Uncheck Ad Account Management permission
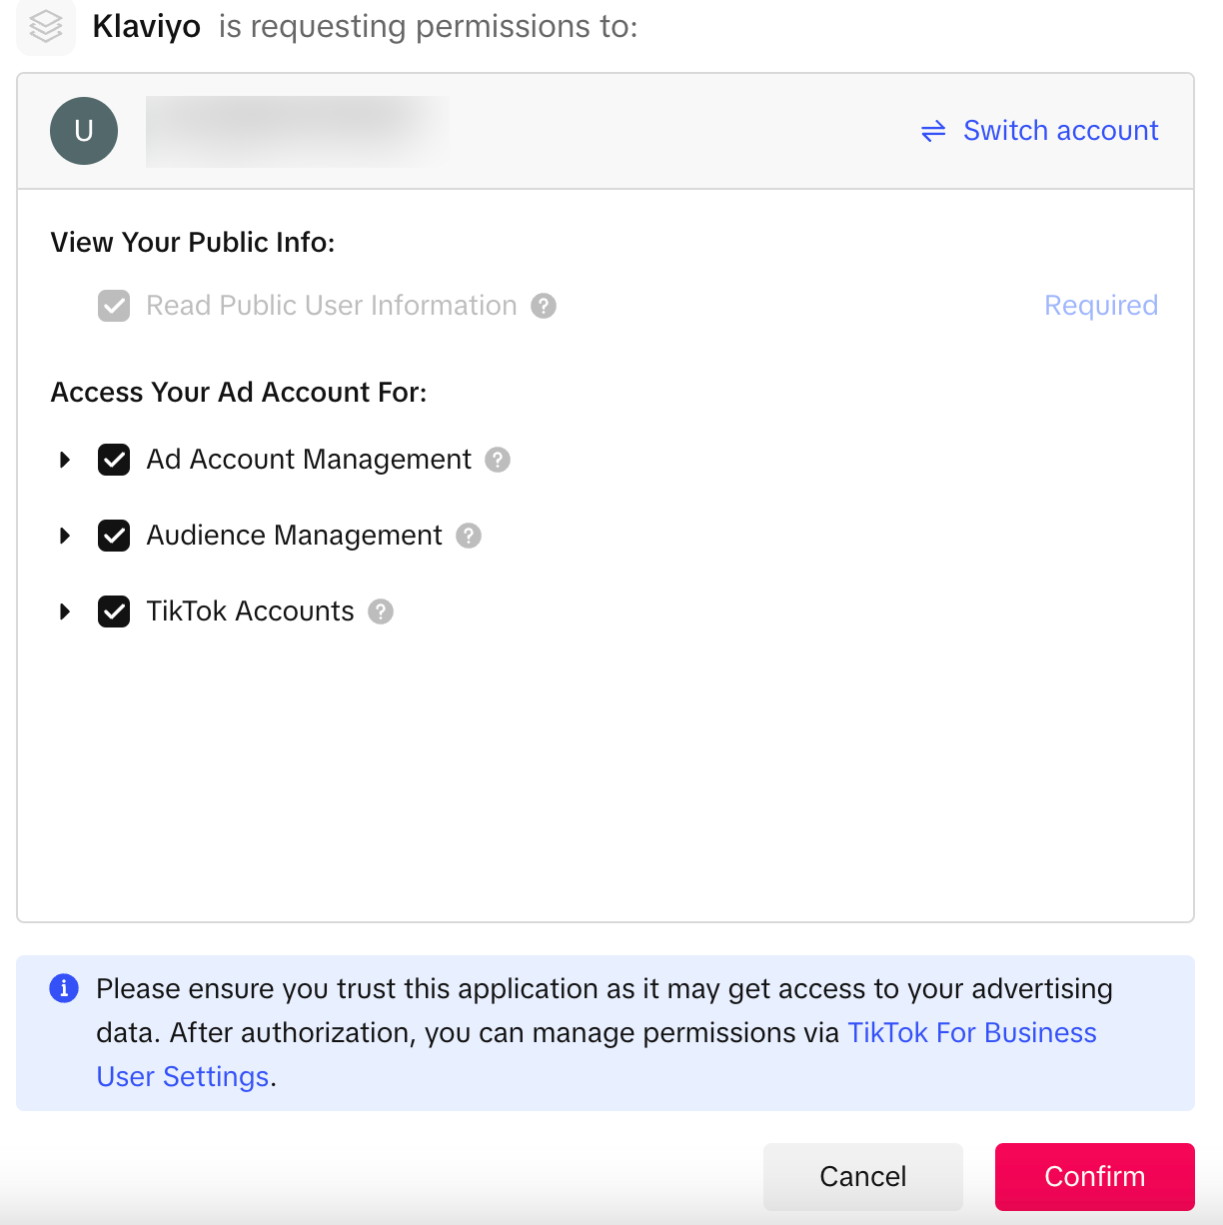1223x1225 pixels. 114,460
